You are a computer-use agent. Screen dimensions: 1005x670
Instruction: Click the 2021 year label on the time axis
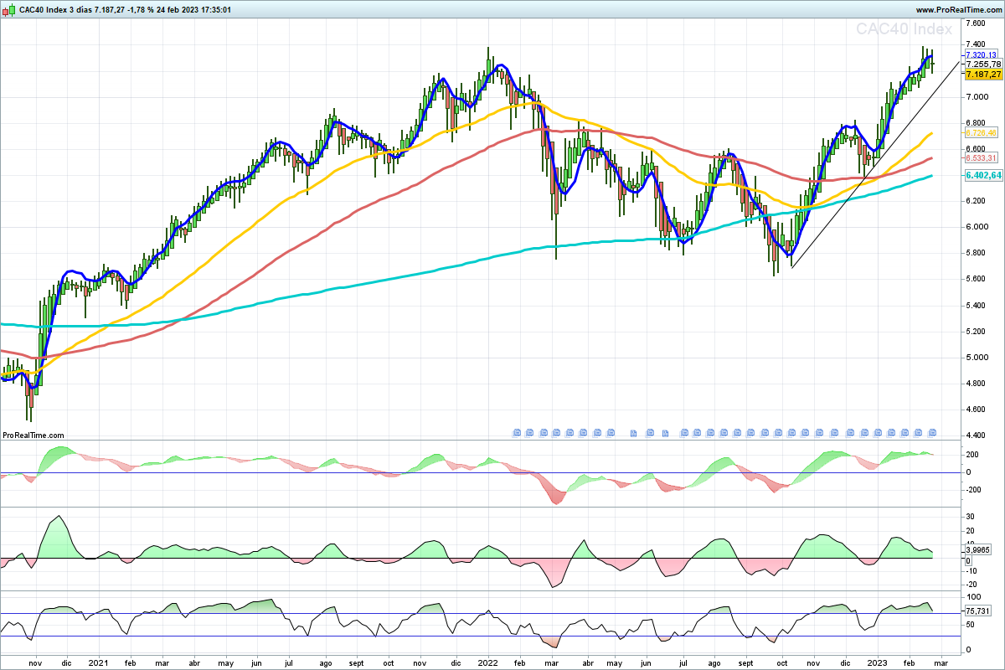(x=99, y=662)
